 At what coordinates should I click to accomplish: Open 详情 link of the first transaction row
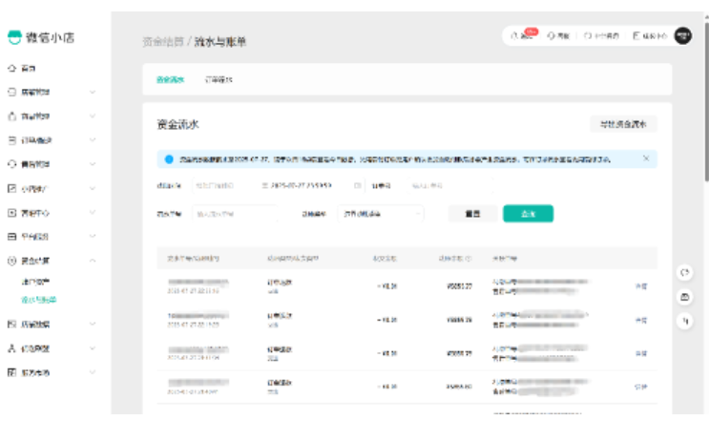coord(640,285)
